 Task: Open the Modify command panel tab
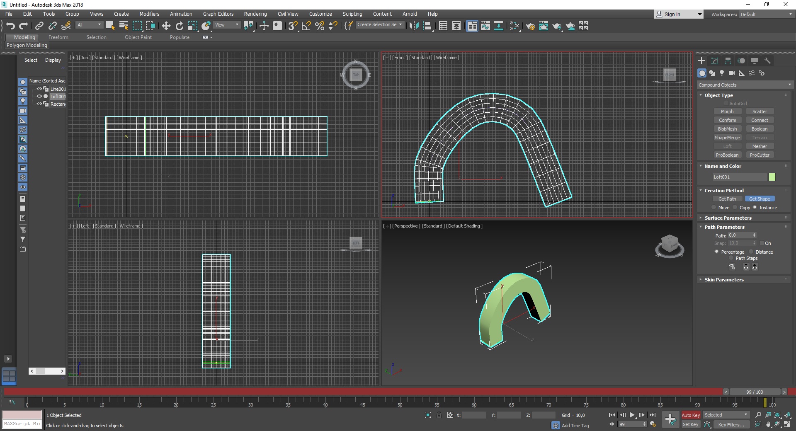715,61
